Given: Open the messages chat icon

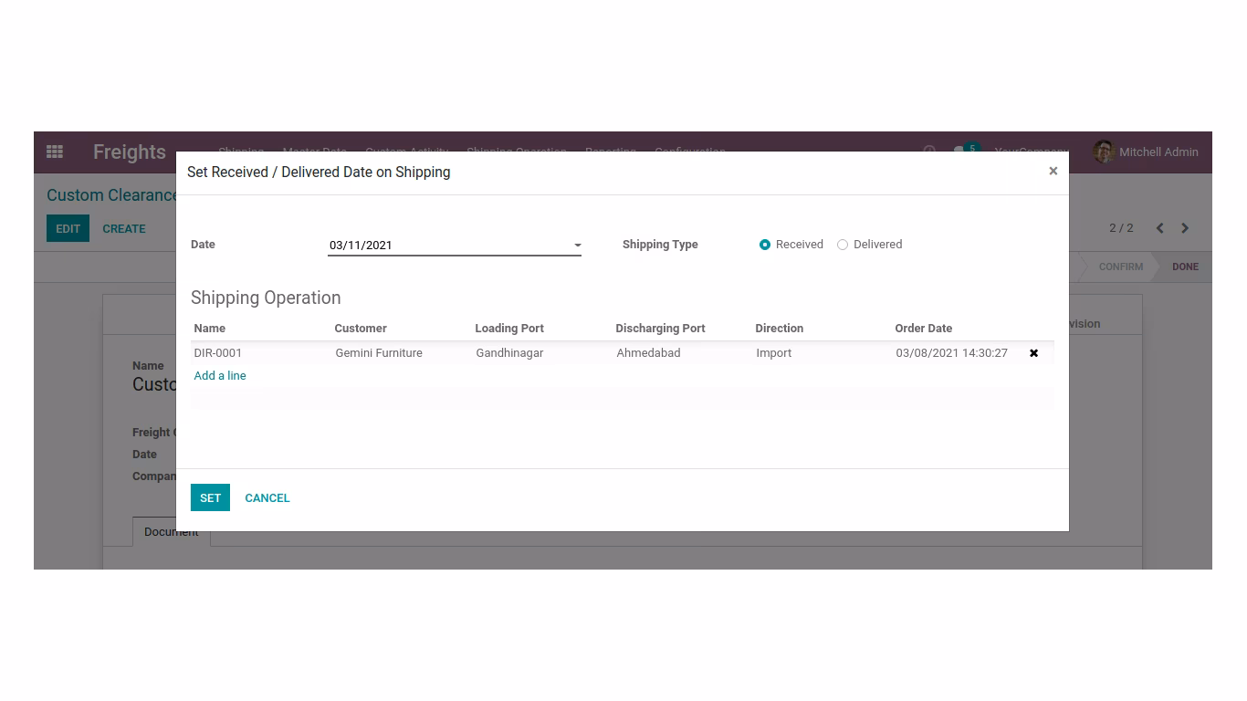Looking at the screenshot, I should 959,151.
